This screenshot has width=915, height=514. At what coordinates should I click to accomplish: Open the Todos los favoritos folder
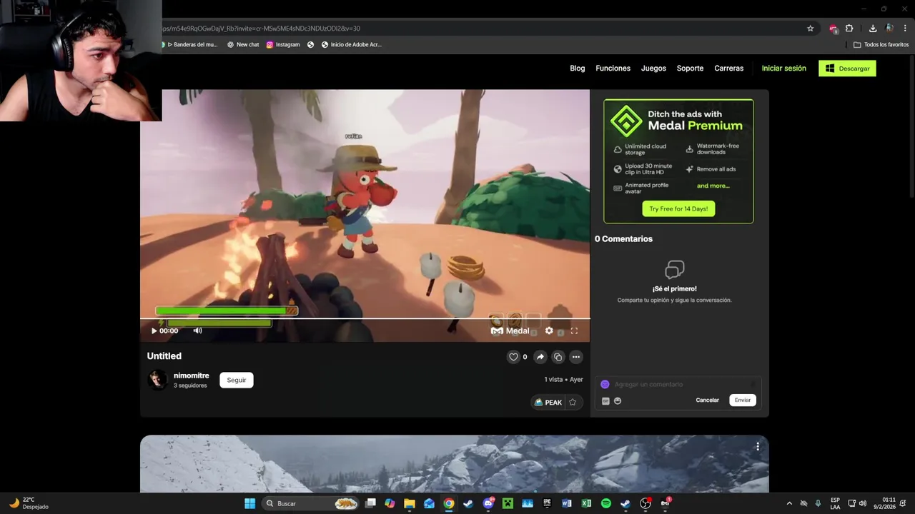coord(881,44)
